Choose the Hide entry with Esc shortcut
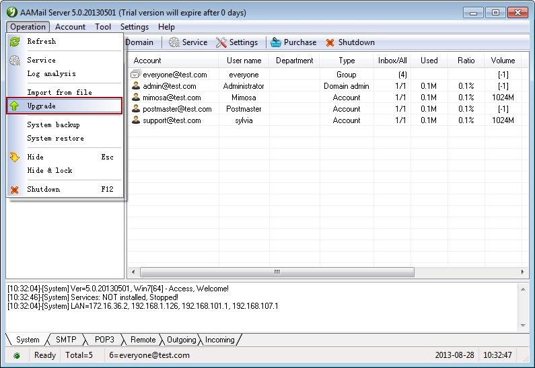535x368 pixels. tap(65, 157)
